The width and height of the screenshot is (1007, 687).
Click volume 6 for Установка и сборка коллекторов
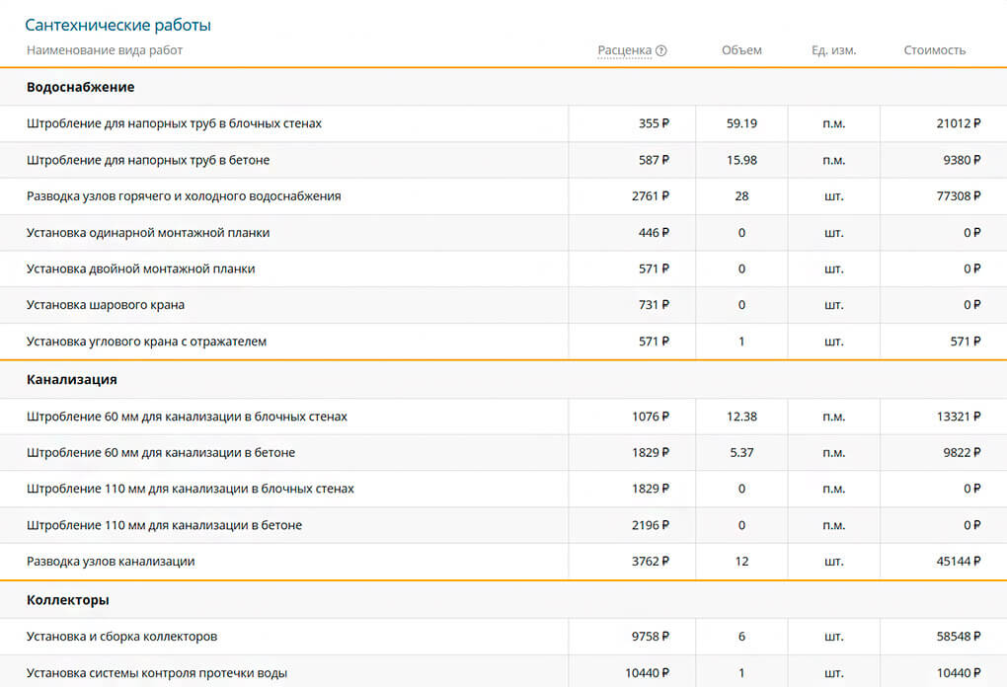pos(741,637)
